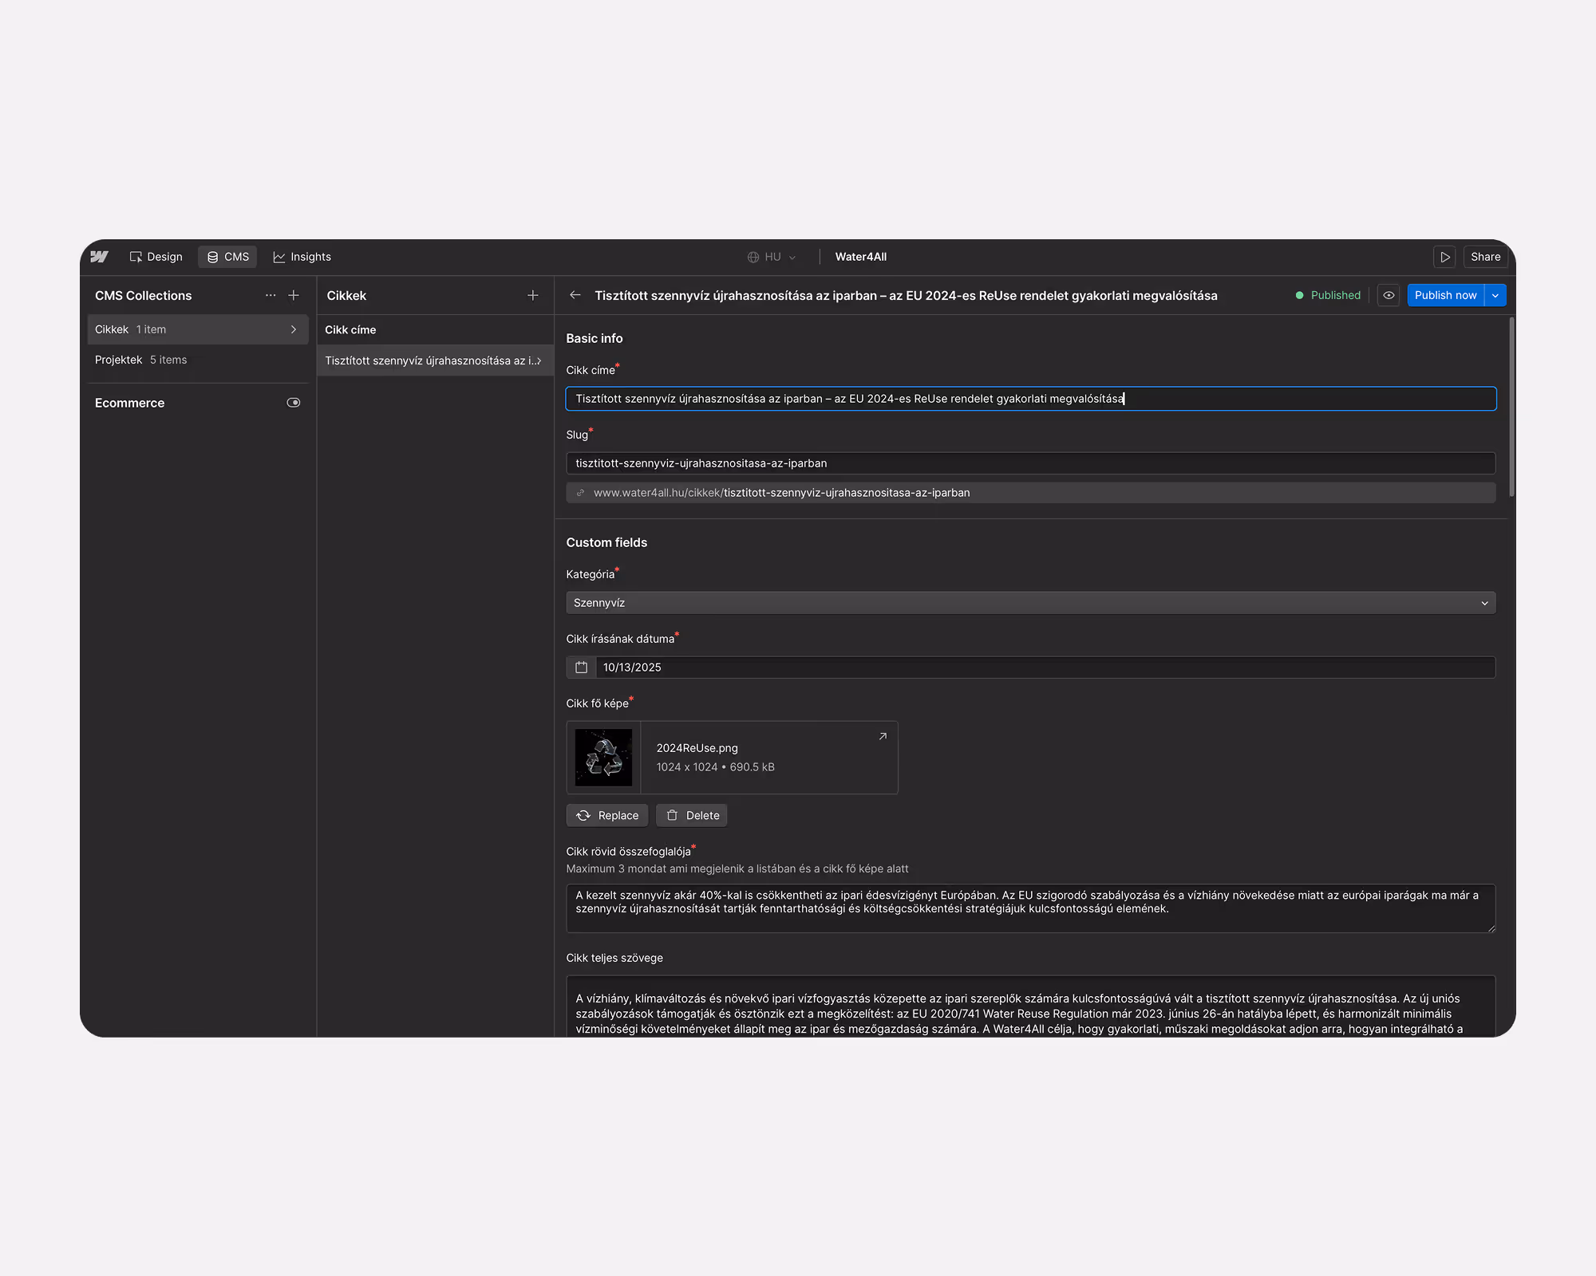Click into the Slug input field
Image resolution: width=1596 pixels, height=1276 pixels.
[1029, 463]
